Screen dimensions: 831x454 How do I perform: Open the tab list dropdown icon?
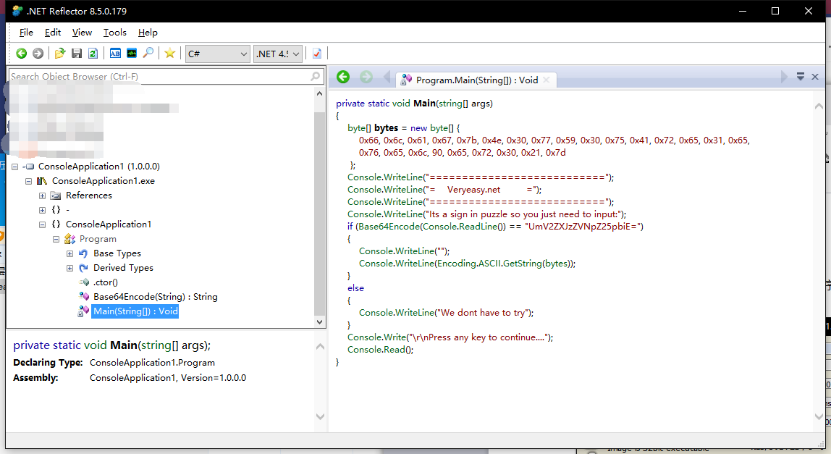tap(801, 77)
